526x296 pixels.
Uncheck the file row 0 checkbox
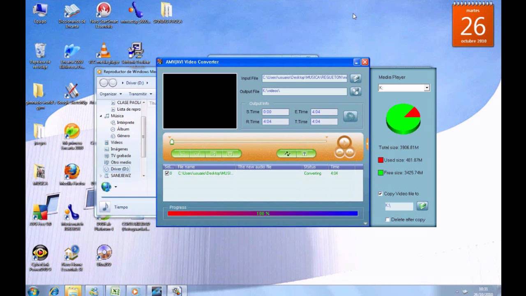coord(167,173)
